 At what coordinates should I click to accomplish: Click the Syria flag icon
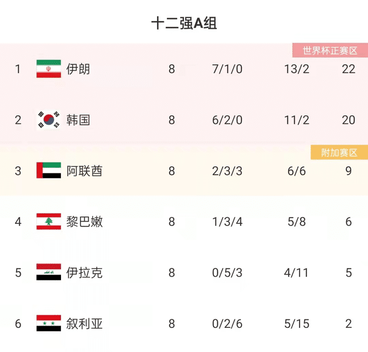48,323
